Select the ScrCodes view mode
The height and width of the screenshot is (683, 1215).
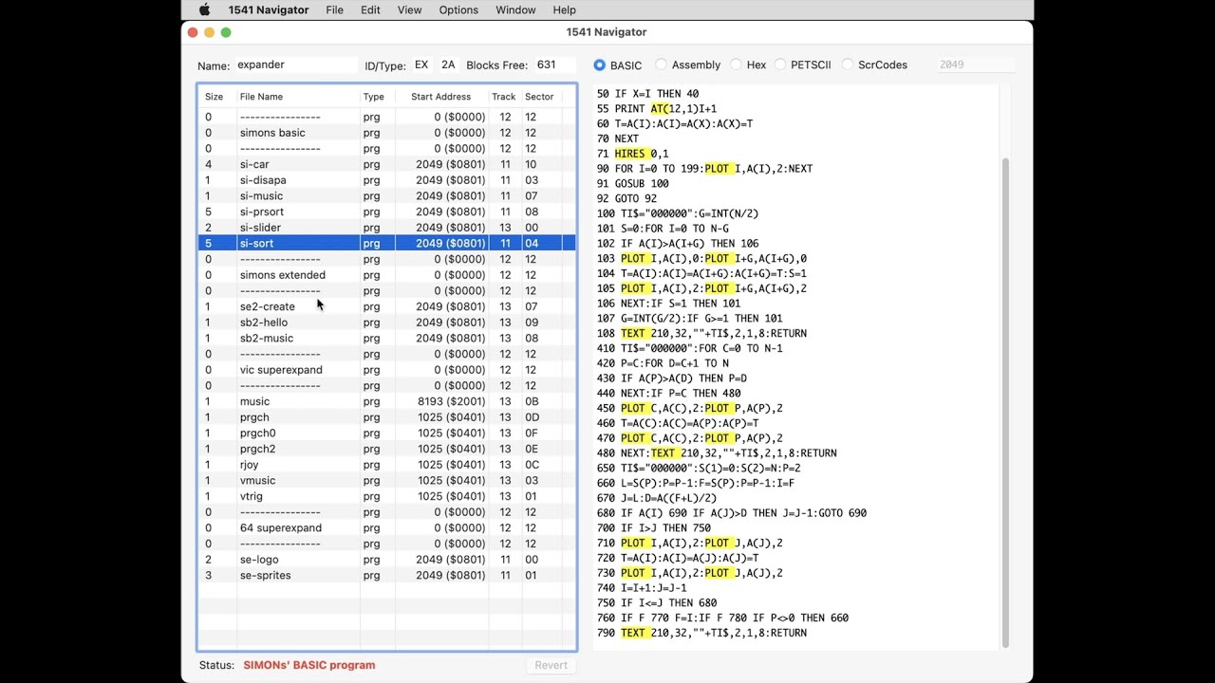click(874, 65)
